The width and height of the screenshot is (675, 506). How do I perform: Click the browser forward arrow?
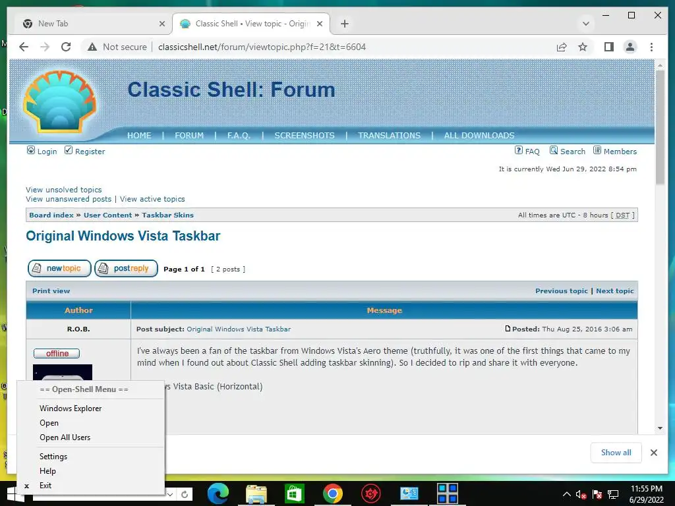[45, 47]
